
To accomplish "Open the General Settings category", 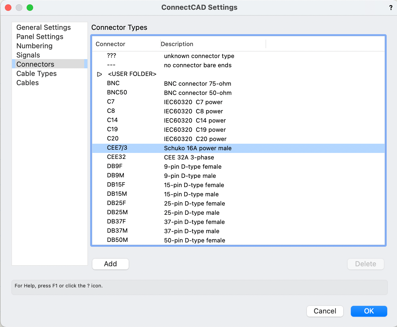I will click(43, 27).
